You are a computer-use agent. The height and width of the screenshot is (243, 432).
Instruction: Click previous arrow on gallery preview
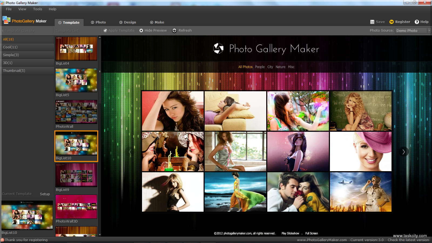[130, 152]
